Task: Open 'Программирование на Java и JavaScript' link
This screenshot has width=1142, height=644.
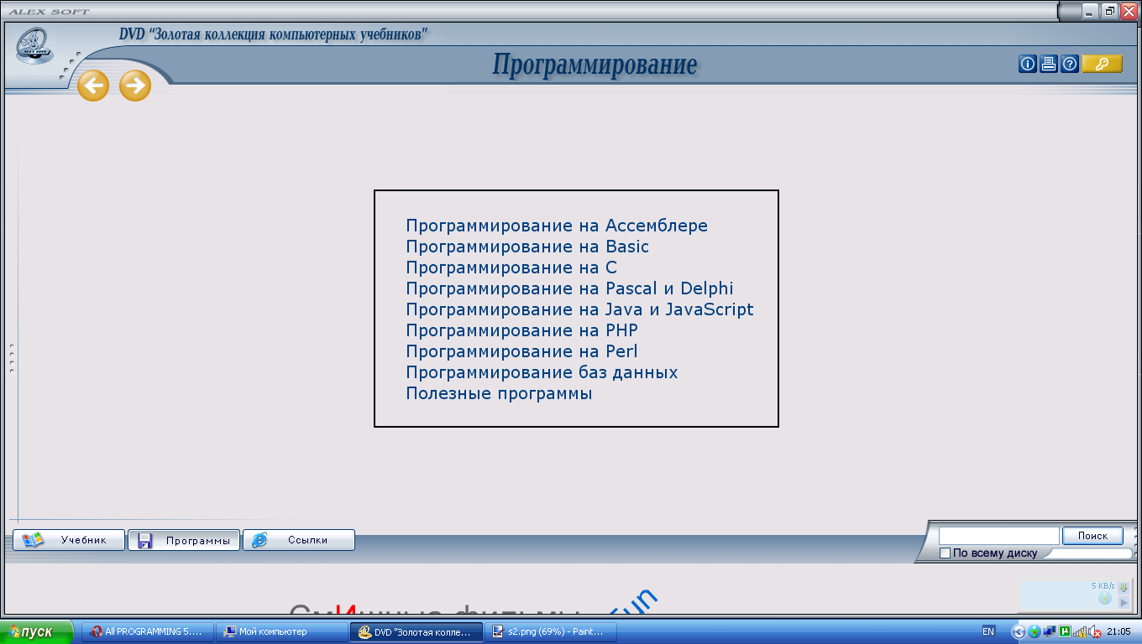Action: pyautogui.click(x=579, y=309)
